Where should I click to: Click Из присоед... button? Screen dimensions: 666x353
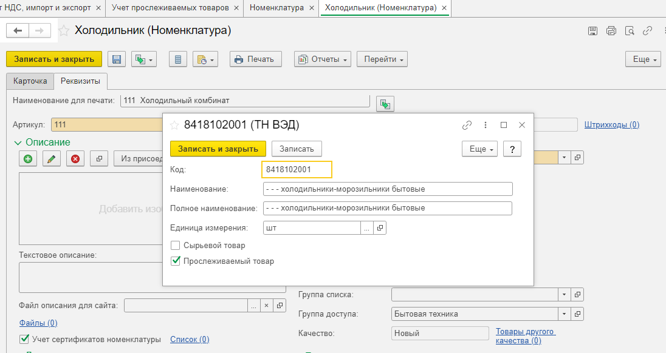pos(139,159)
